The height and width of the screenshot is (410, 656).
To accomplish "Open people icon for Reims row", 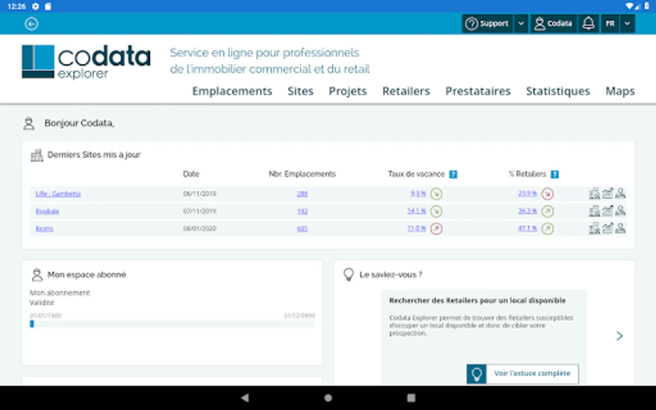I will click(x=620, y=228).
